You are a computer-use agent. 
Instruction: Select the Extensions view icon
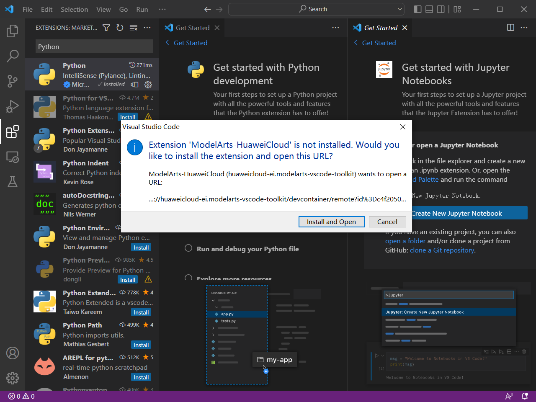(x=13, y=131)
